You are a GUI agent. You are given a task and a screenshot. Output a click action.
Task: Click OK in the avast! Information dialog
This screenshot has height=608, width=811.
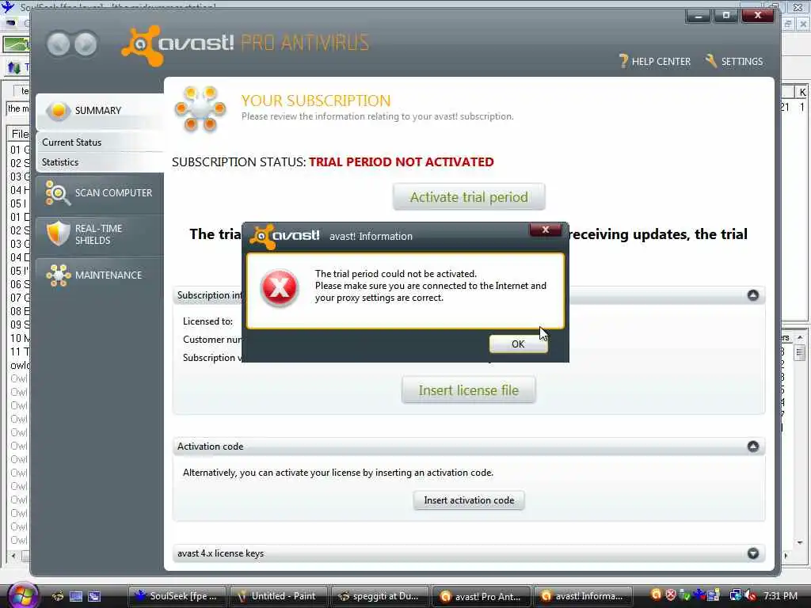(518, 344)
